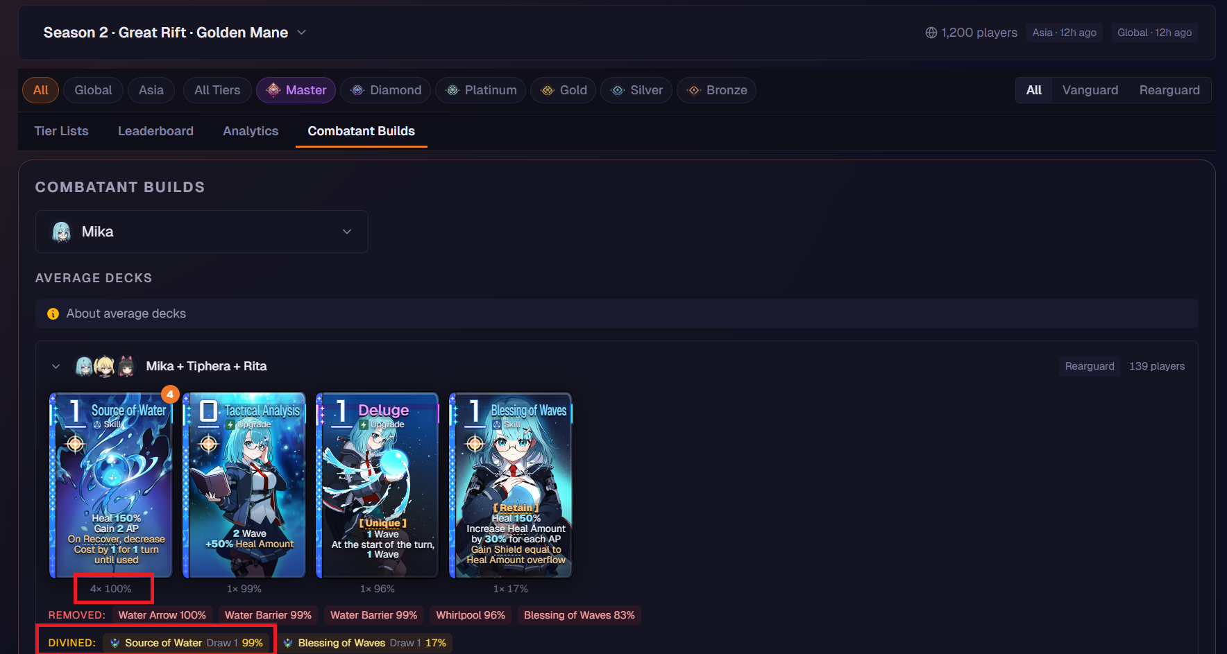Toggle the Bronze tier filter
This screenshot has width=1227, height=654.
[x=717, y=90]
